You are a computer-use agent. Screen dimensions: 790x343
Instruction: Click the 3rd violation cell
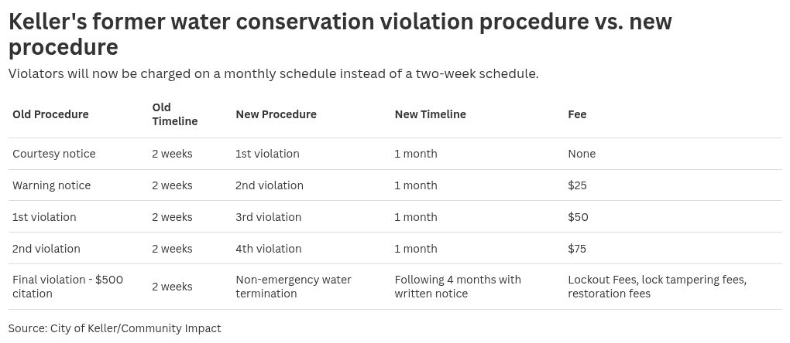pyautogui.click(x=268, y=217)
